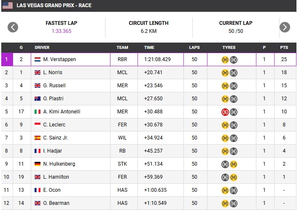Click Verstappen's yellow medium tyre icon
299x212 pixels.
(x=225, y=59)
